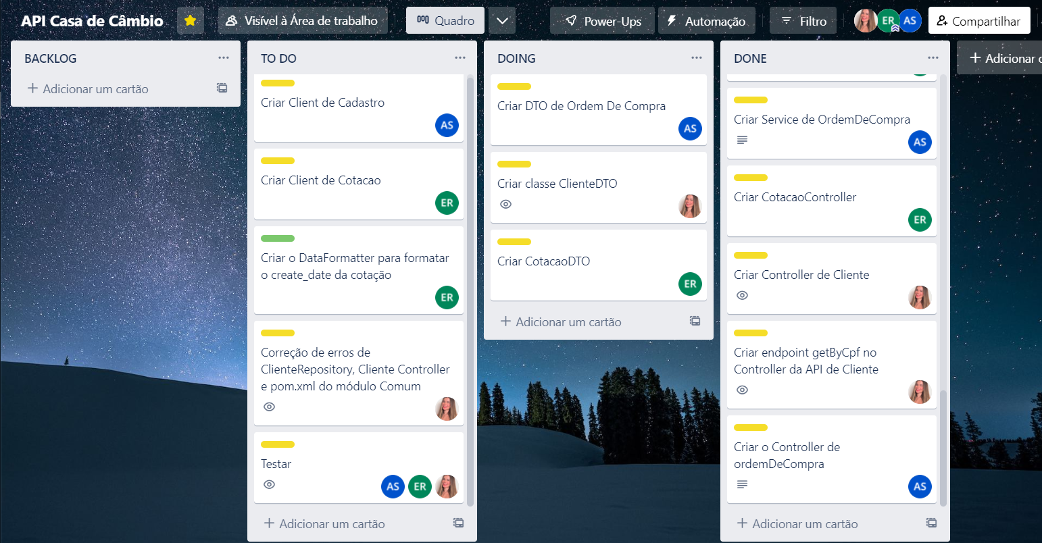Open the Power-Ups panel
The width and height of the screenshot is (1042, 543).
[601, 20]
